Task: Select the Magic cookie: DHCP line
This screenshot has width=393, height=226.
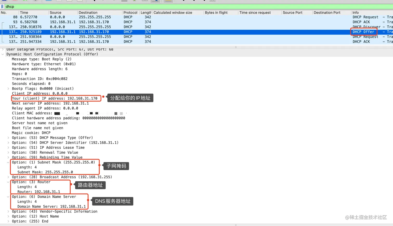Action: (31, 133)
